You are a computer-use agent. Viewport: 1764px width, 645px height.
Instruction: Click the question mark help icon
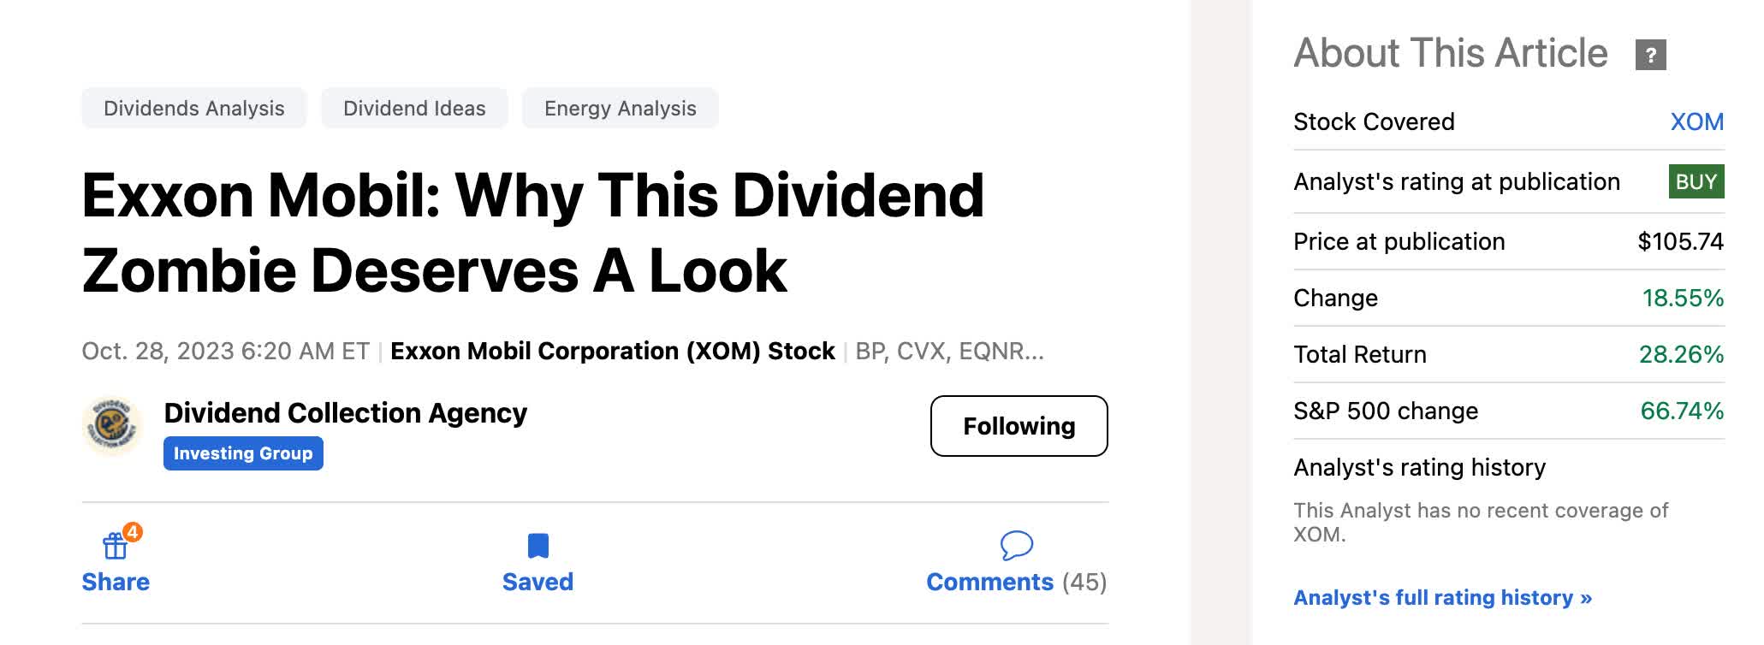tap(1650, 55)
